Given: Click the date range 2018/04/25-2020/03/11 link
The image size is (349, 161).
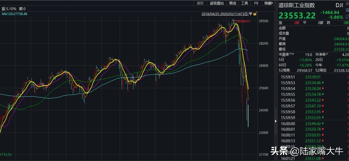Looking at the screenshot, I should pos(225,14).
